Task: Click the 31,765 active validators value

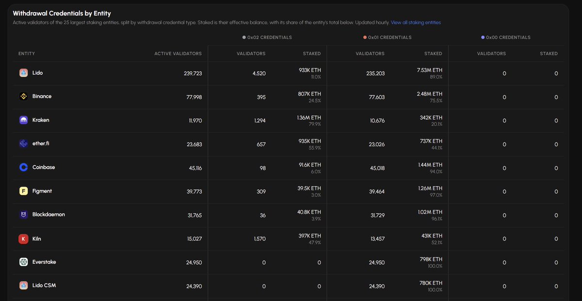Action: (x=194, y=215)
